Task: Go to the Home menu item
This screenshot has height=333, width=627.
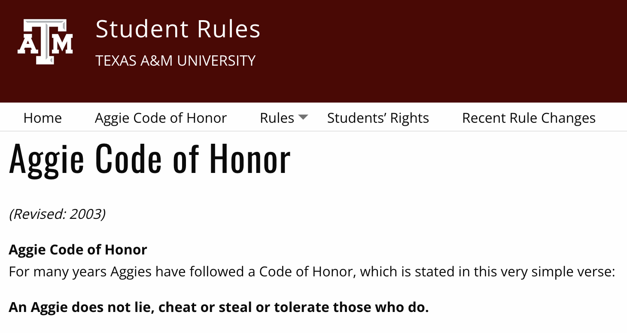Action: click(x=43, y=118)
